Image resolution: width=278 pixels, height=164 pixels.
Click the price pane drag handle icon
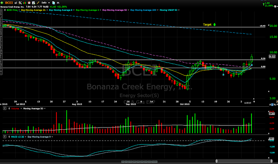[5, 10]
